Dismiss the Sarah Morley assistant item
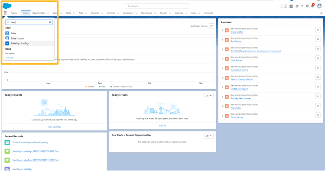The height and width of the screenshot is (171, 325). 318,115
